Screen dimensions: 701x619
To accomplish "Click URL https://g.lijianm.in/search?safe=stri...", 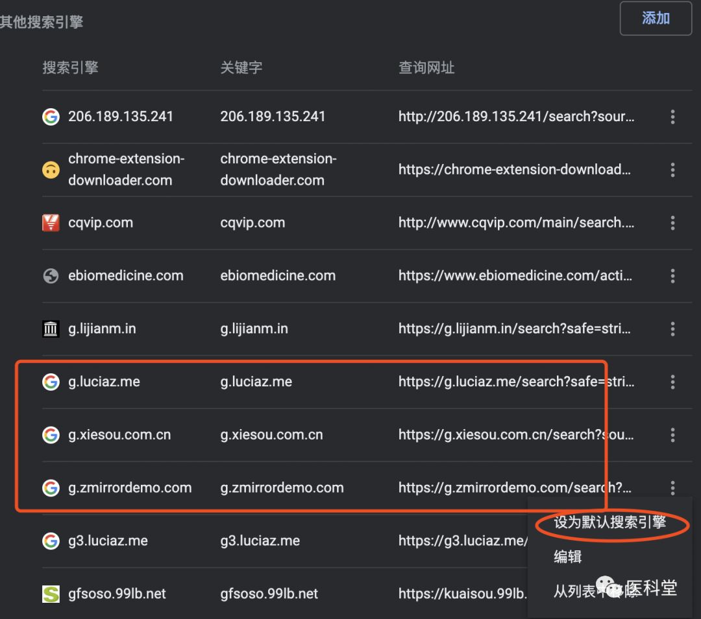I will pos(515,329).
